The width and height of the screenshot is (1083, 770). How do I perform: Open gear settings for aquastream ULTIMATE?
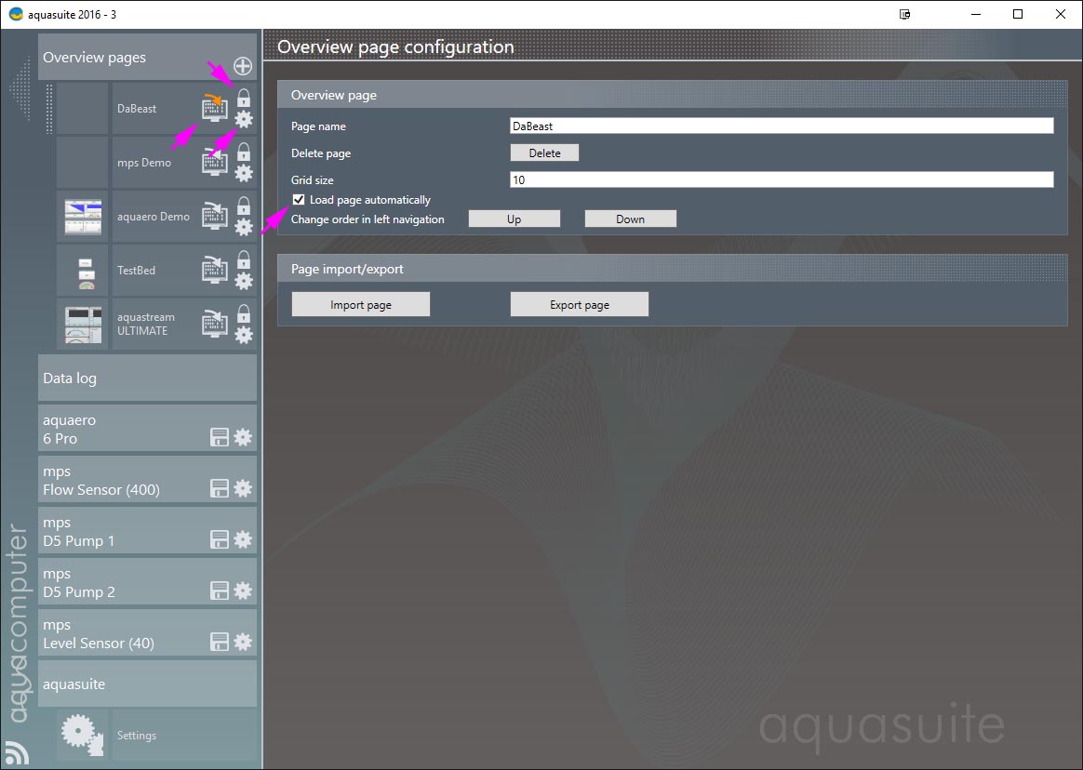pos(244,335)
